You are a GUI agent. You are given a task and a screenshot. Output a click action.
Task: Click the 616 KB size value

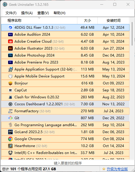coord(87,83)
